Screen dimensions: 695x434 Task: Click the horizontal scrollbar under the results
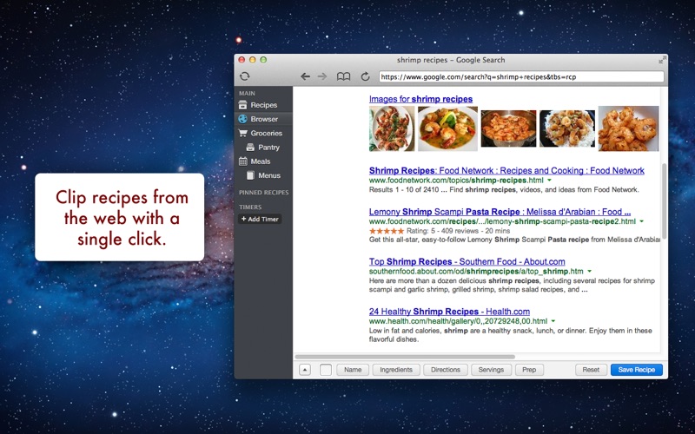click(405, 357)
